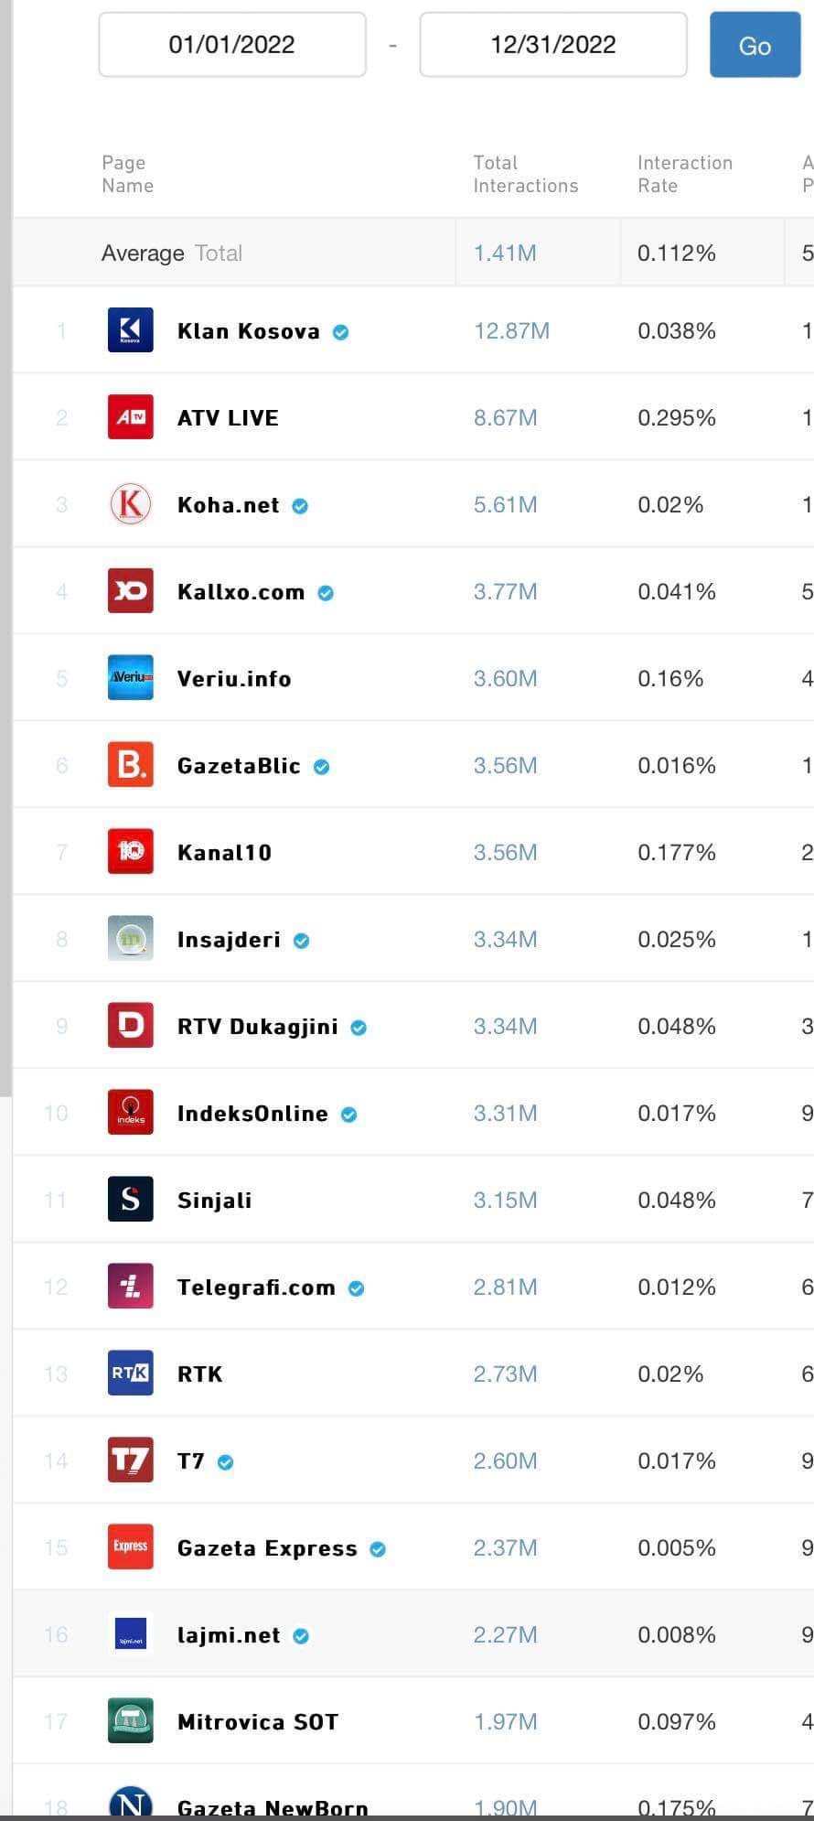Click the Go button

[x=755, y=46]
